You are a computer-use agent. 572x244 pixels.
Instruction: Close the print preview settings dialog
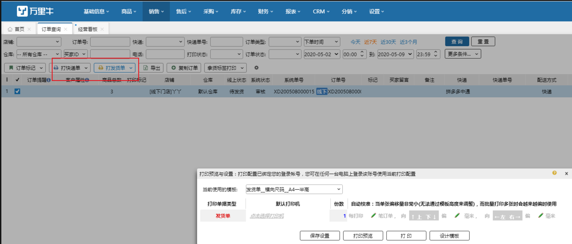(567, 174)
